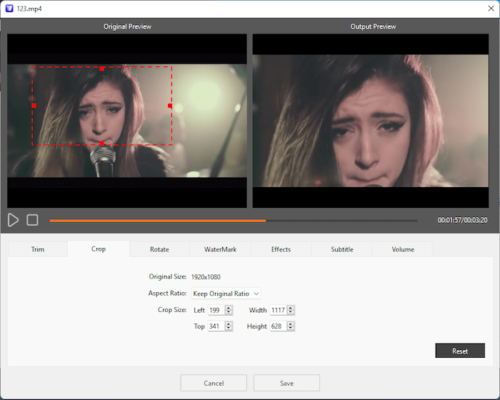Switch to the Subtitle tab
This screenshot has width=500, height=400.
point(342,249)
